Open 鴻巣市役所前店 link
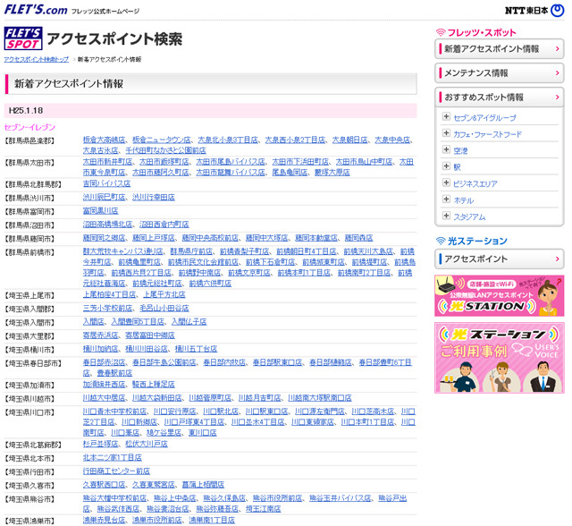This screenshot has width=572, height=526. coord(157,520)
